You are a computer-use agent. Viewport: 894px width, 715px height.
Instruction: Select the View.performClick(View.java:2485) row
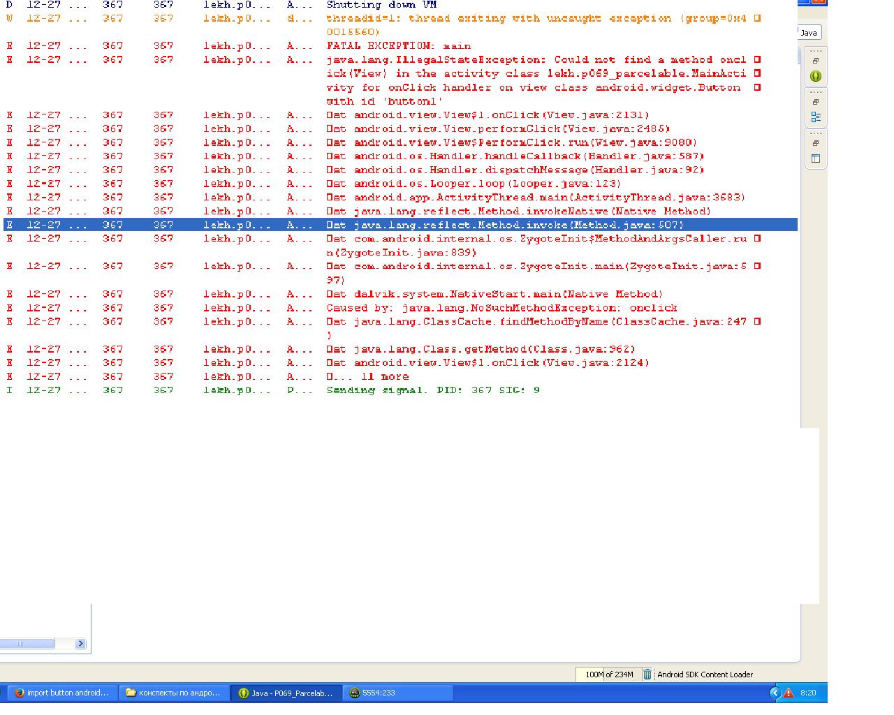pos(400,128)
